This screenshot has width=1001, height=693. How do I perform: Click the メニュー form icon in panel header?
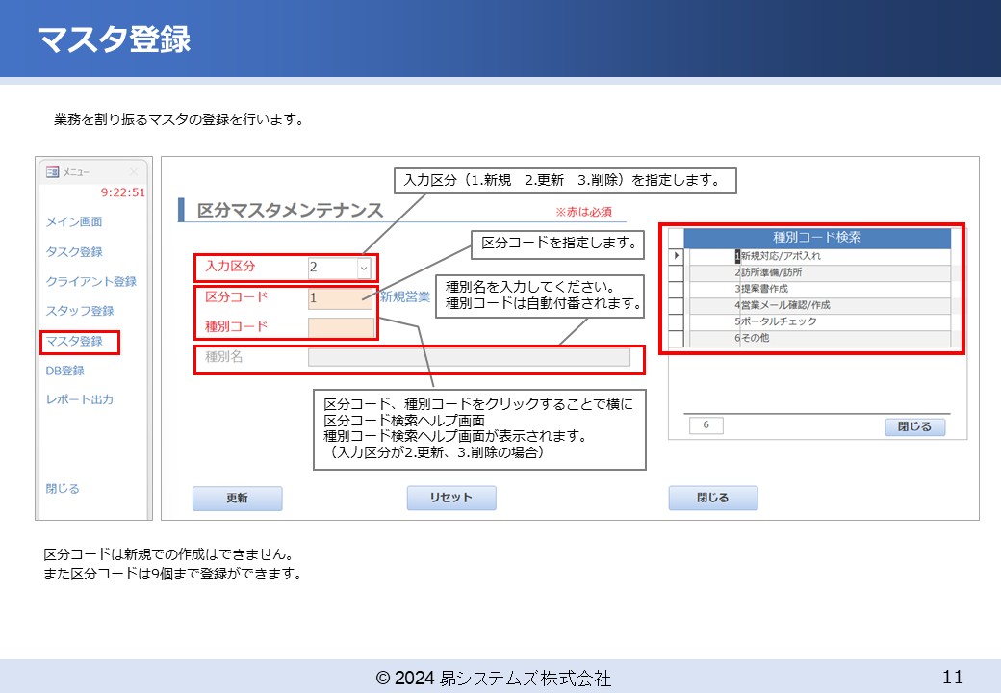point(53,173)
